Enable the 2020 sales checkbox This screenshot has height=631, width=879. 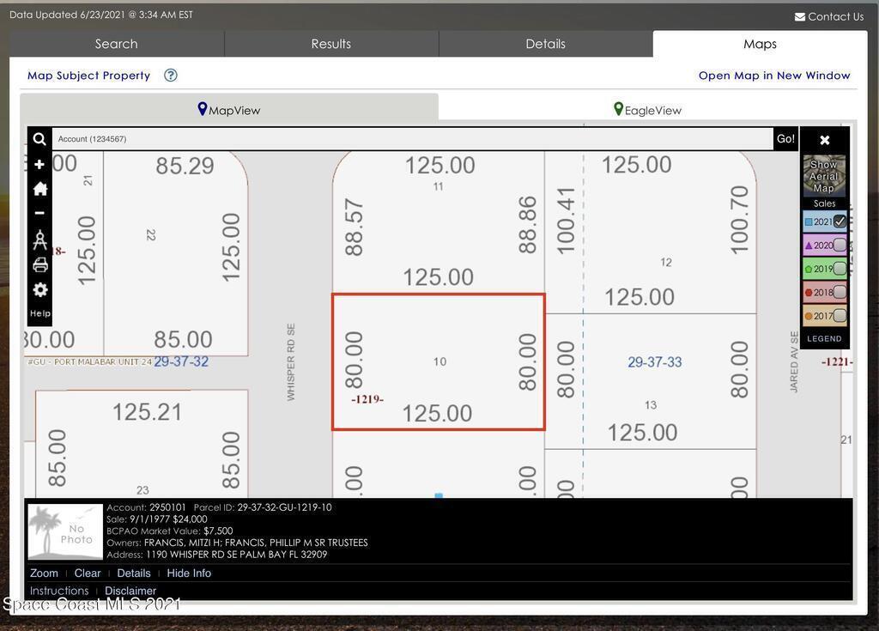point(840,246)
